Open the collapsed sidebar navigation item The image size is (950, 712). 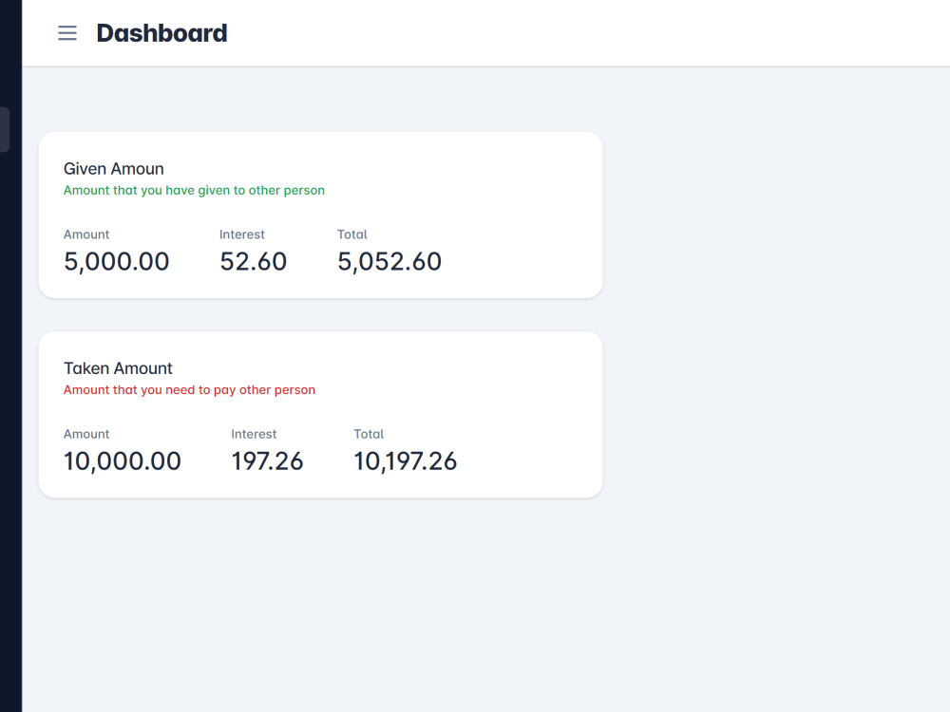[4, 129]
